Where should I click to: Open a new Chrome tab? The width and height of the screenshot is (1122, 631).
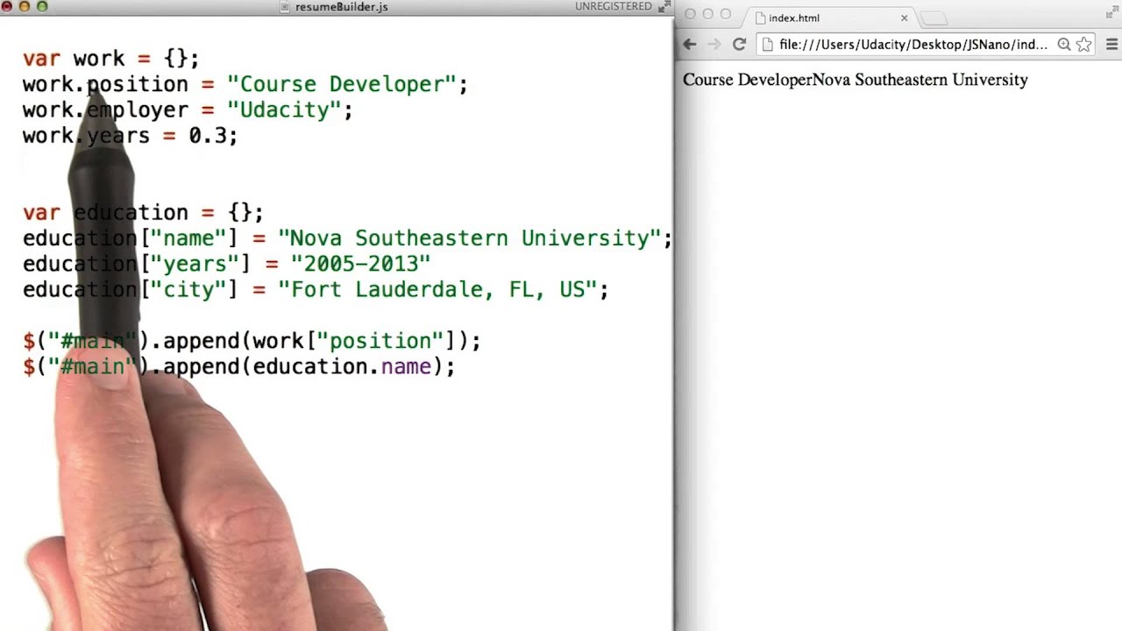[934, 18]
